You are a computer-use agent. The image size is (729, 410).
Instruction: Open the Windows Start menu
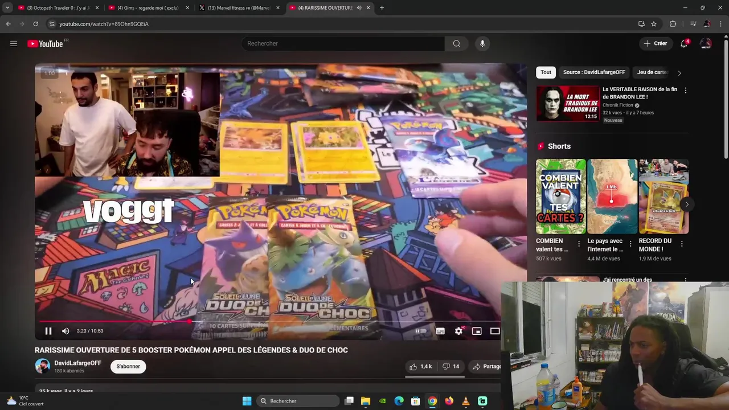(x=247, y=401)
